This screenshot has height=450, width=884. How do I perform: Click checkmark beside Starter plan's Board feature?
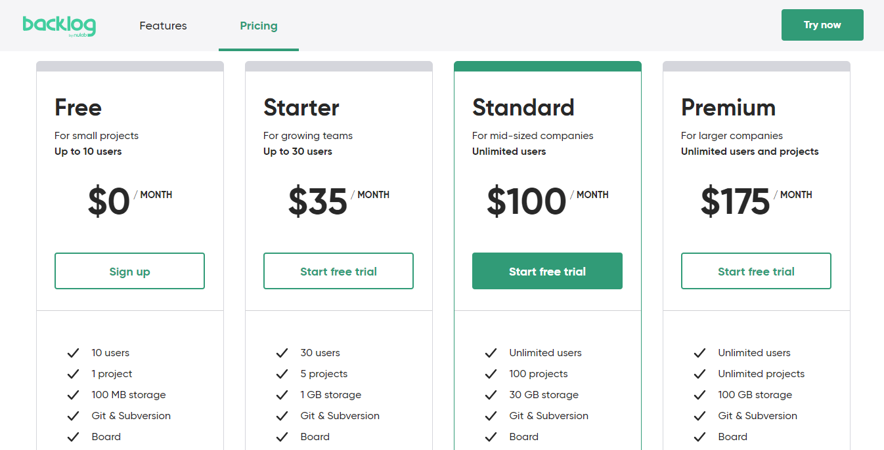[x=282, y=437]
